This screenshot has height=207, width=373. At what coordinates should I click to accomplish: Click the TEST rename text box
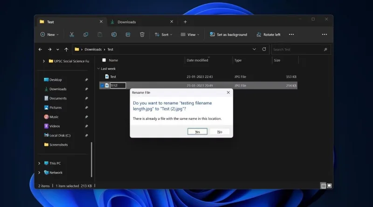coord(118,85)
